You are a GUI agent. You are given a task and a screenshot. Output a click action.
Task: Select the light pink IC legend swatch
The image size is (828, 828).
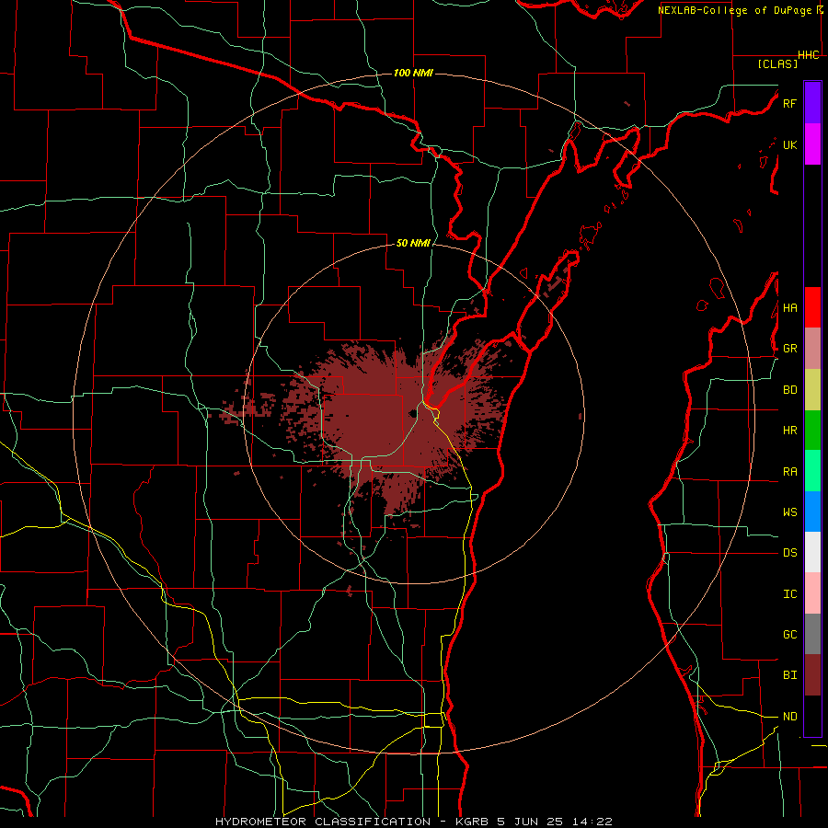[812, 593]
